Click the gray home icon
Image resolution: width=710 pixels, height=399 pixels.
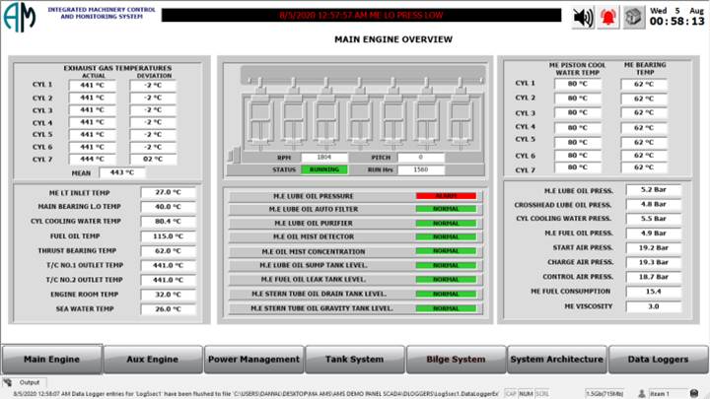click(633, 17)
